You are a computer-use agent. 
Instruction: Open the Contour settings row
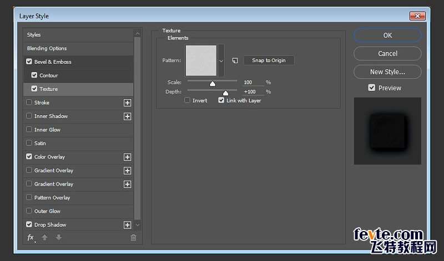click(x=78, y=75)
